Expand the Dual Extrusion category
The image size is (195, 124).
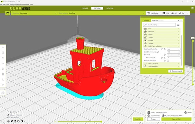162,63
